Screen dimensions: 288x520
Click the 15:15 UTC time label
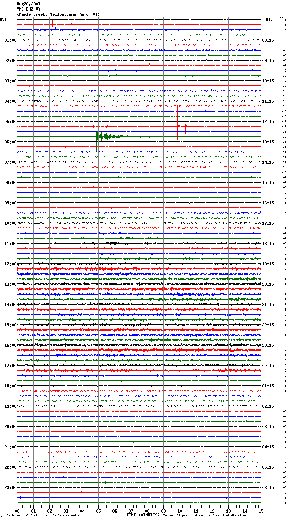click(268, 183)
